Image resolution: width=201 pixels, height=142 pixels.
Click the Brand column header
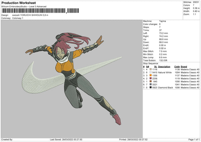tap(184, 66)
